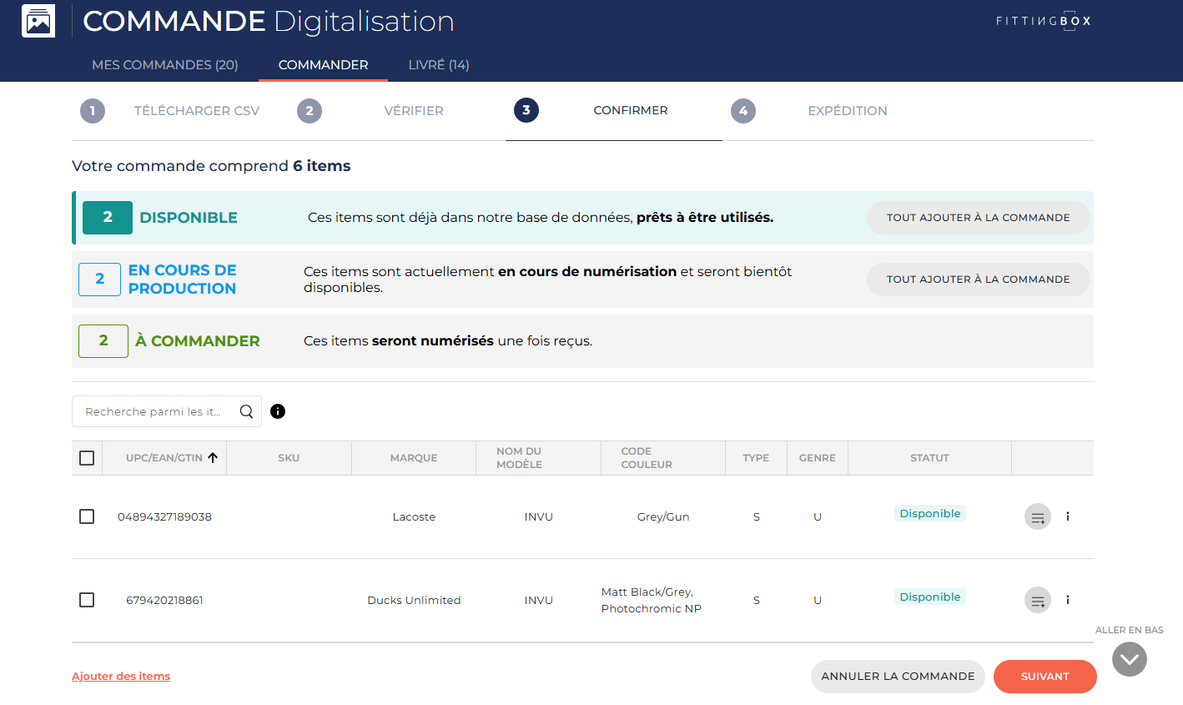The image size is (1183, 705).
Task: Click the Aller en bas chevron button
Action: click(x=1129, y=659)
